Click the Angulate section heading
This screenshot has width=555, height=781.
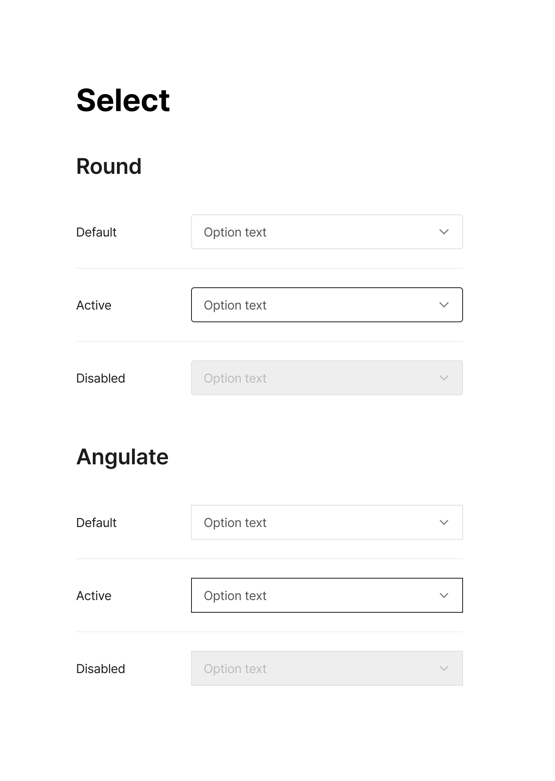pyautogui.click(x=122, y=457)
